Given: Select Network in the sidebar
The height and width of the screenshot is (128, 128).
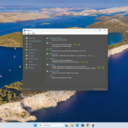Looking at the screenshot, I should 31,68.
